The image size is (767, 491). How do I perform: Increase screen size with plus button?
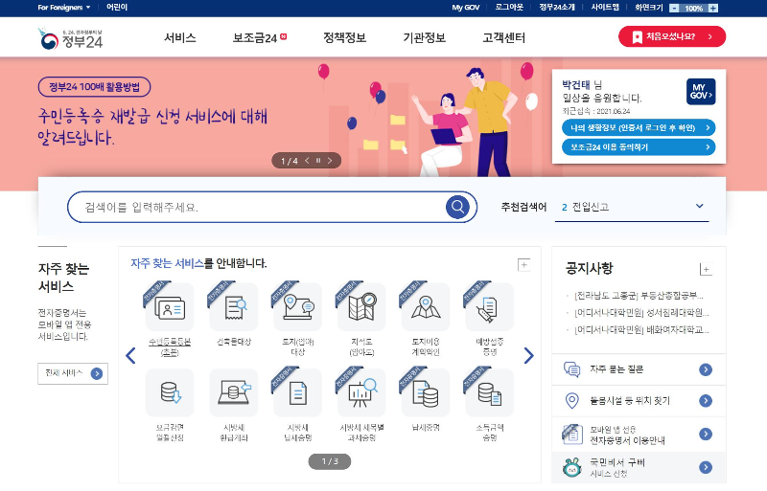pos(713,8)
